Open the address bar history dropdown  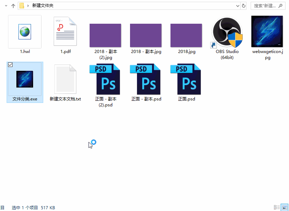pos(237,6)
